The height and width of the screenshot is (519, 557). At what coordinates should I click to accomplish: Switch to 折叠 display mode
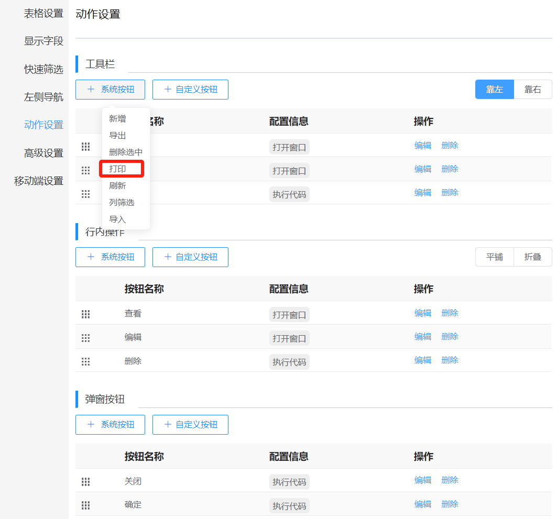[532, 257]
